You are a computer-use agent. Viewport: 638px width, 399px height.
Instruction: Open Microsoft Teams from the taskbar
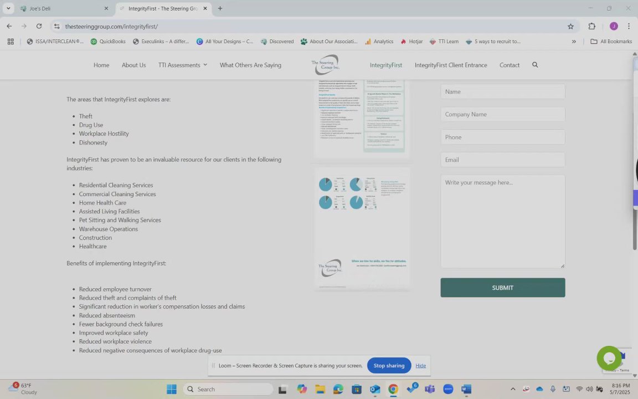point(430,389)
